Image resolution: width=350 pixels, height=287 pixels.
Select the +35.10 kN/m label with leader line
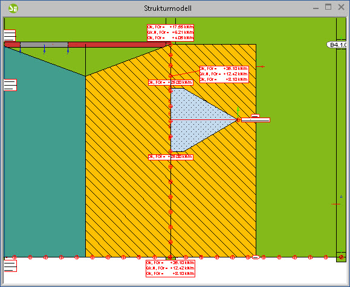(224, 74)
